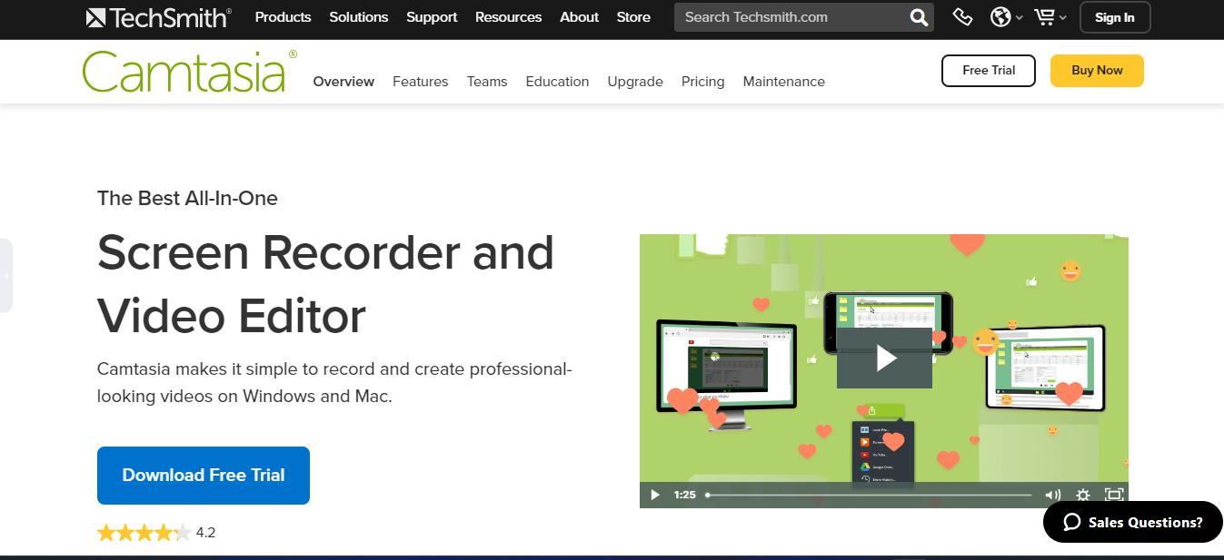Viewport: 1224px width, 560px height.
Task: Open the Solutions menu
Action: tap(359, 17)
